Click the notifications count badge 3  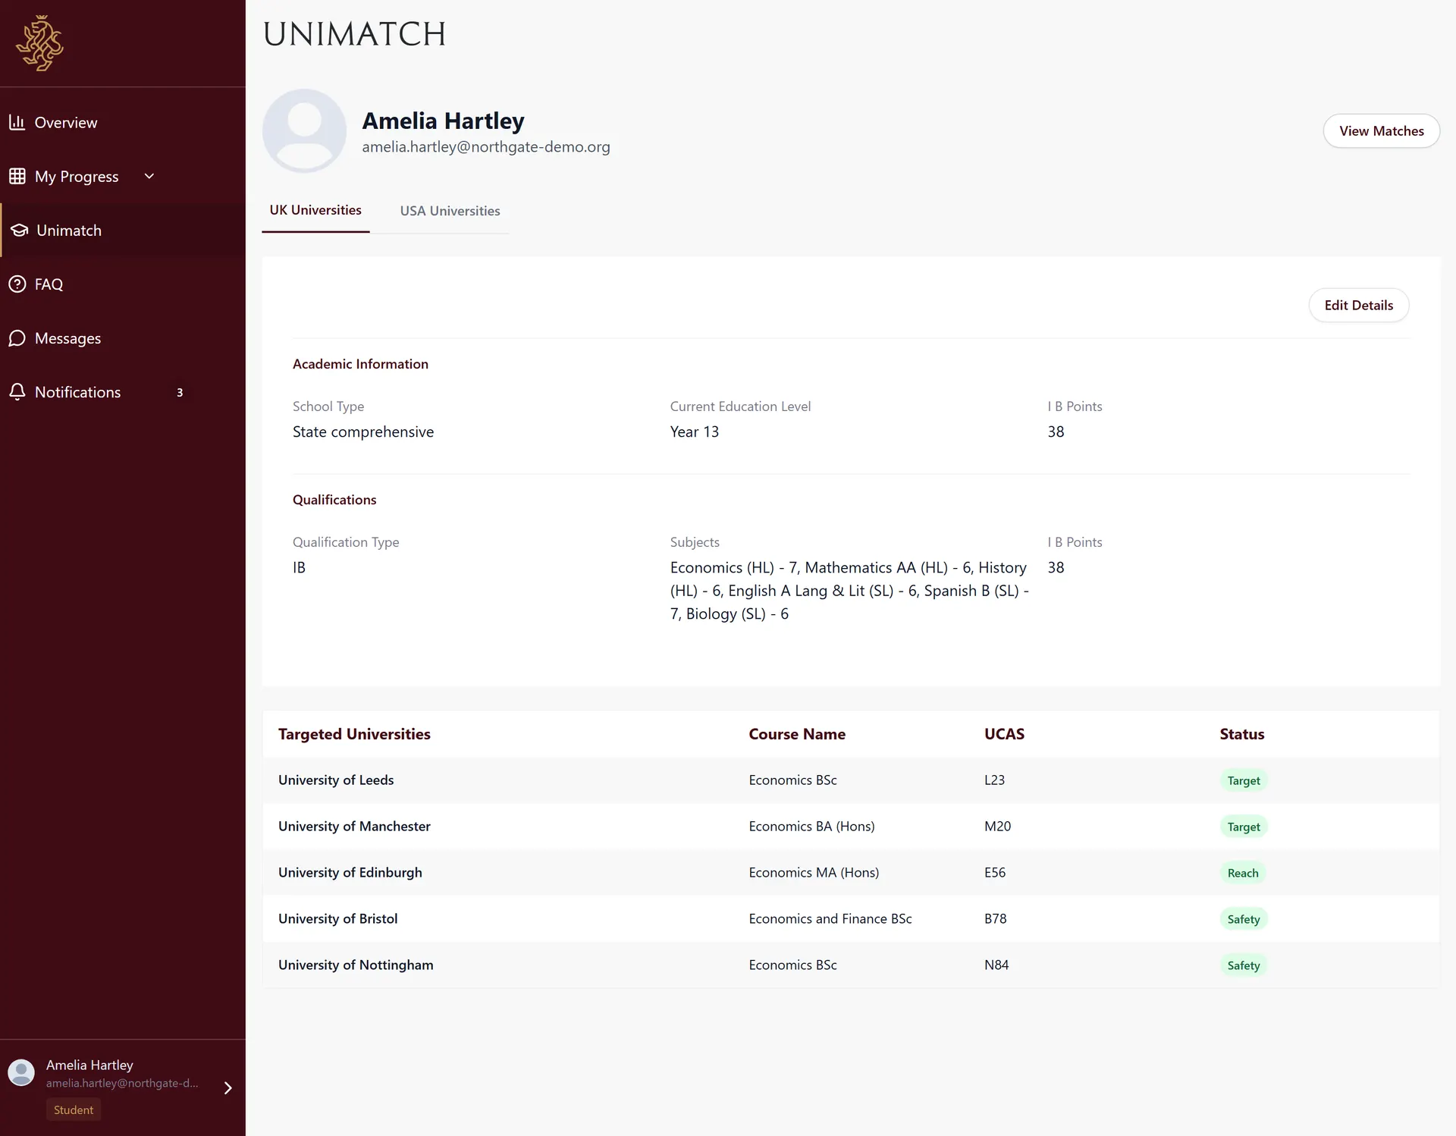click(180, 392)
